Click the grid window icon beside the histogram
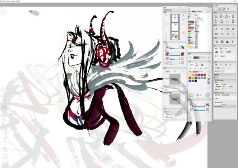The height and width of the screenshot is (168, 238). coord(222,42)
